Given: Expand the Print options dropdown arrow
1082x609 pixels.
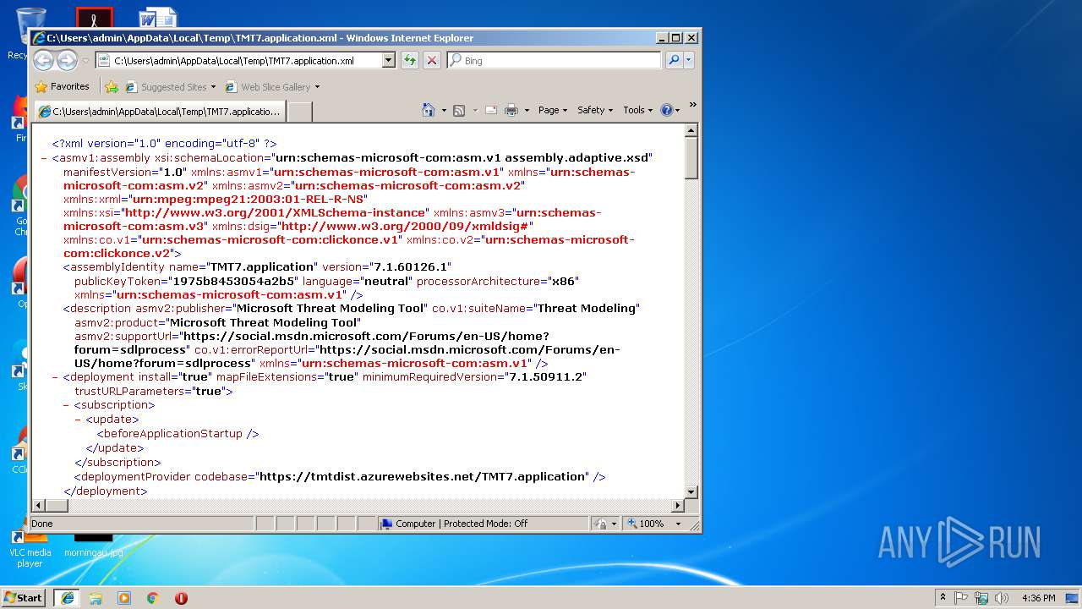Looking at the screenshot, I should pos(527,110).
